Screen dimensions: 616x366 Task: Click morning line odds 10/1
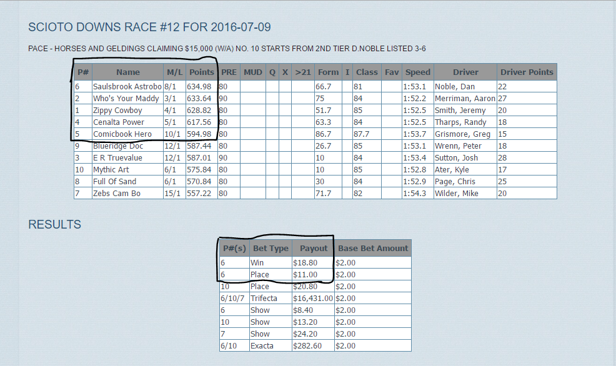(172, 134)
